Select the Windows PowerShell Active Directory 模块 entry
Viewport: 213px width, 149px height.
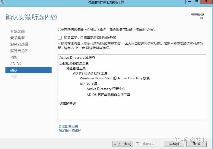115,78
